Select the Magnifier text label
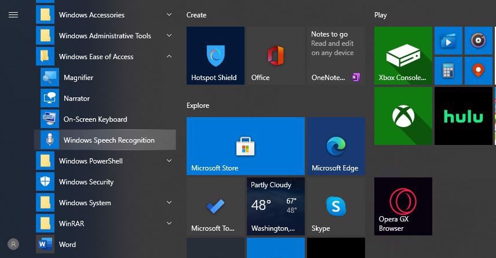Viewport: 496px width, 258px height. tap(78, 78)
